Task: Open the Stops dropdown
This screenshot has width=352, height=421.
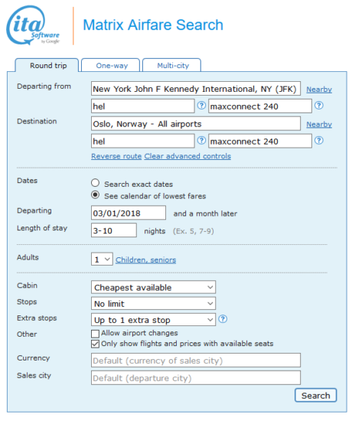Action: click(x=153, y=303)
